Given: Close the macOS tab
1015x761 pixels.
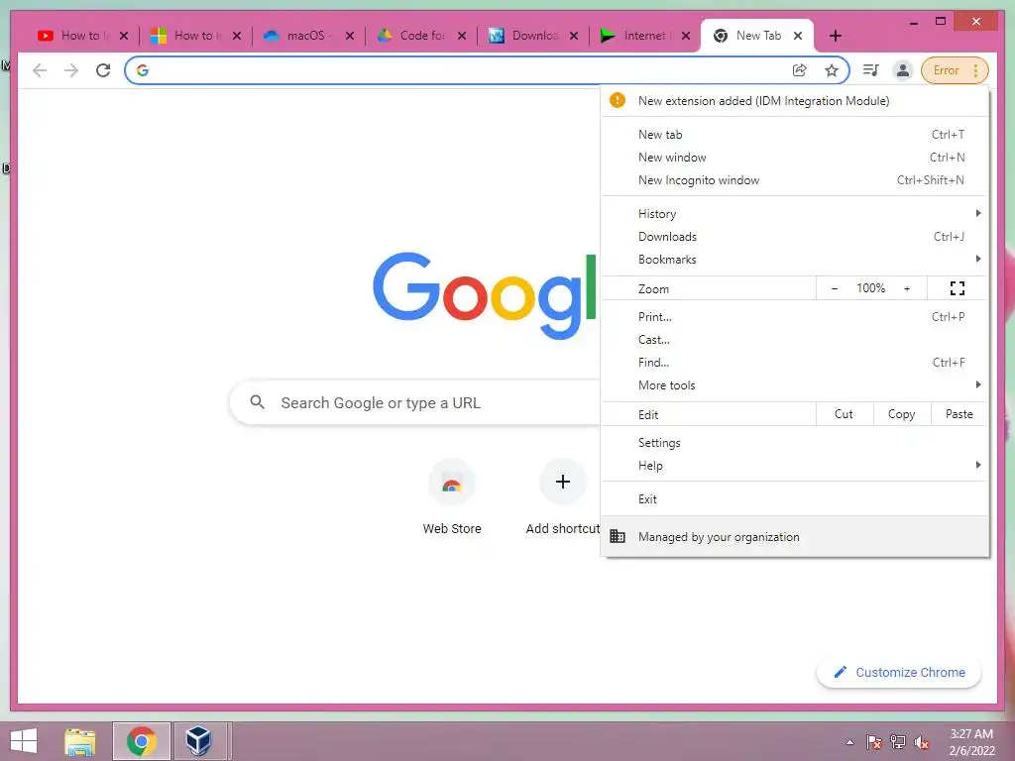Looking at the screenshot, I should click(x=350, y=36).
